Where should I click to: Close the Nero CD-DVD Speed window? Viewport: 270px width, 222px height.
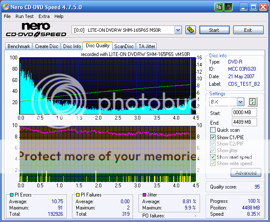(x=263, y=7)
